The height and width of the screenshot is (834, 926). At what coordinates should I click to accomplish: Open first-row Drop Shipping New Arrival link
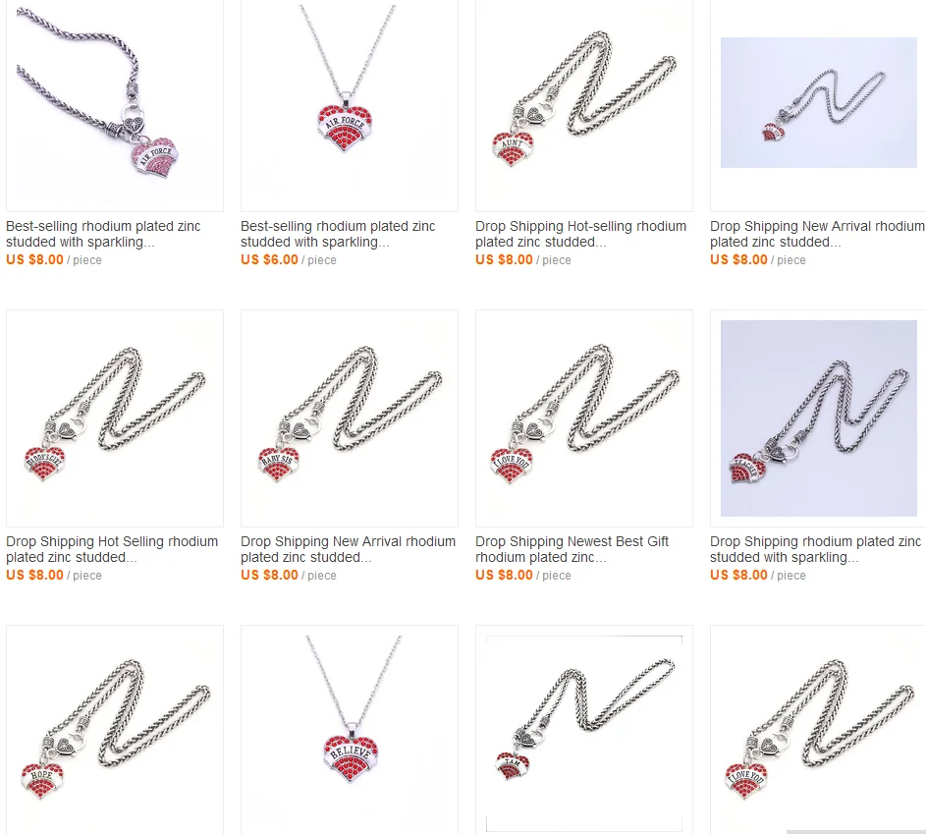pyautogui.click(x=817, y=234)
